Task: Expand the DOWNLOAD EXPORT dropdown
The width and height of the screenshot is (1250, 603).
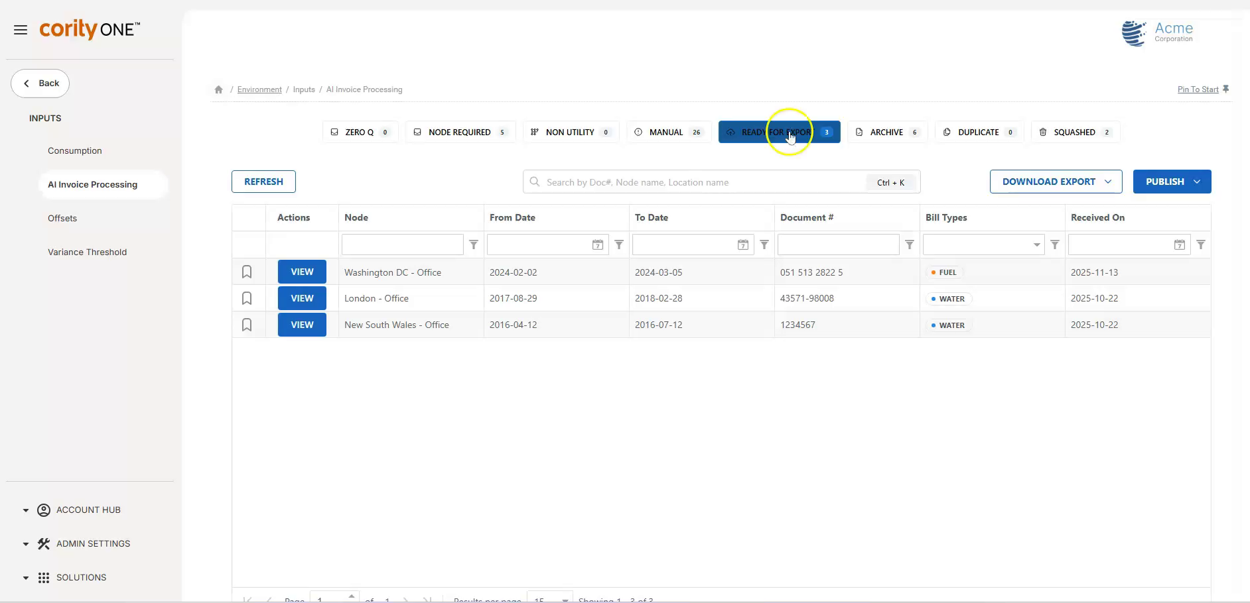Action: click(x=1109, y=181)
